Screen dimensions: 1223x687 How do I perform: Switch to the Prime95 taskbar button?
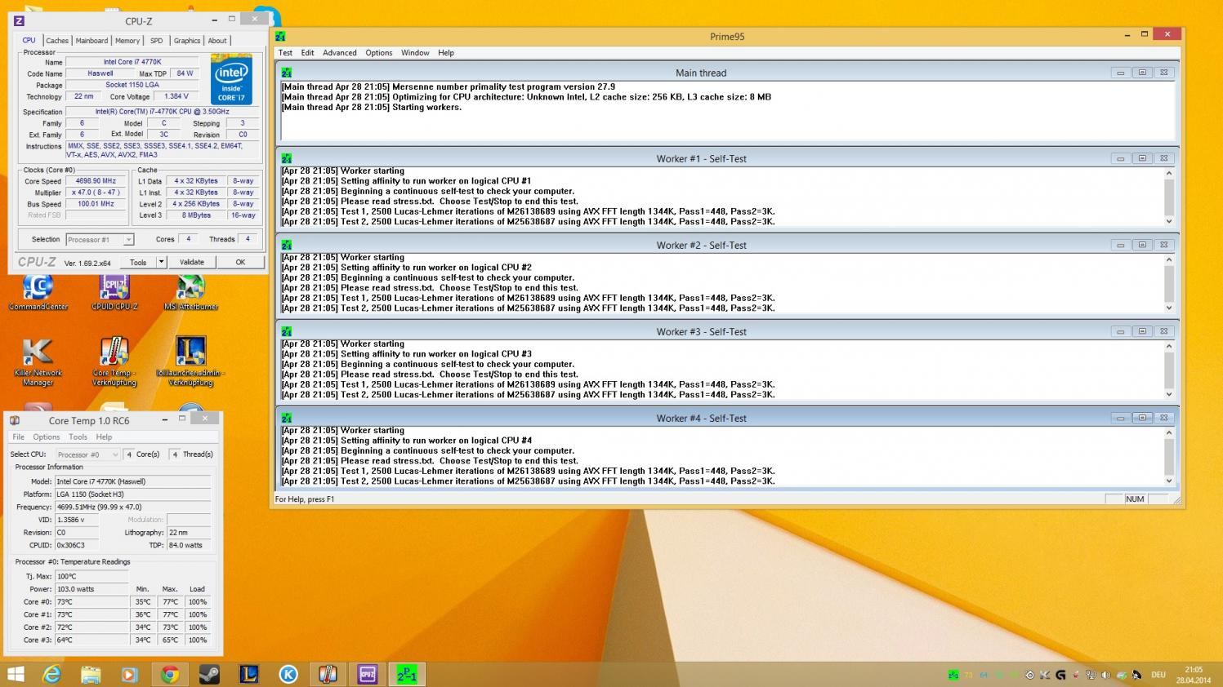[407, 674]
